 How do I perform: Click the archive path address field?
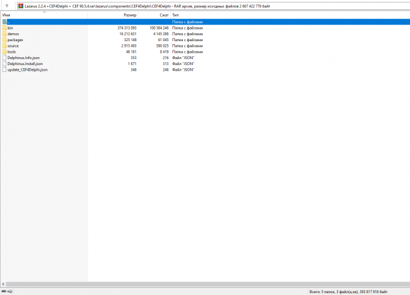(214, 6)
